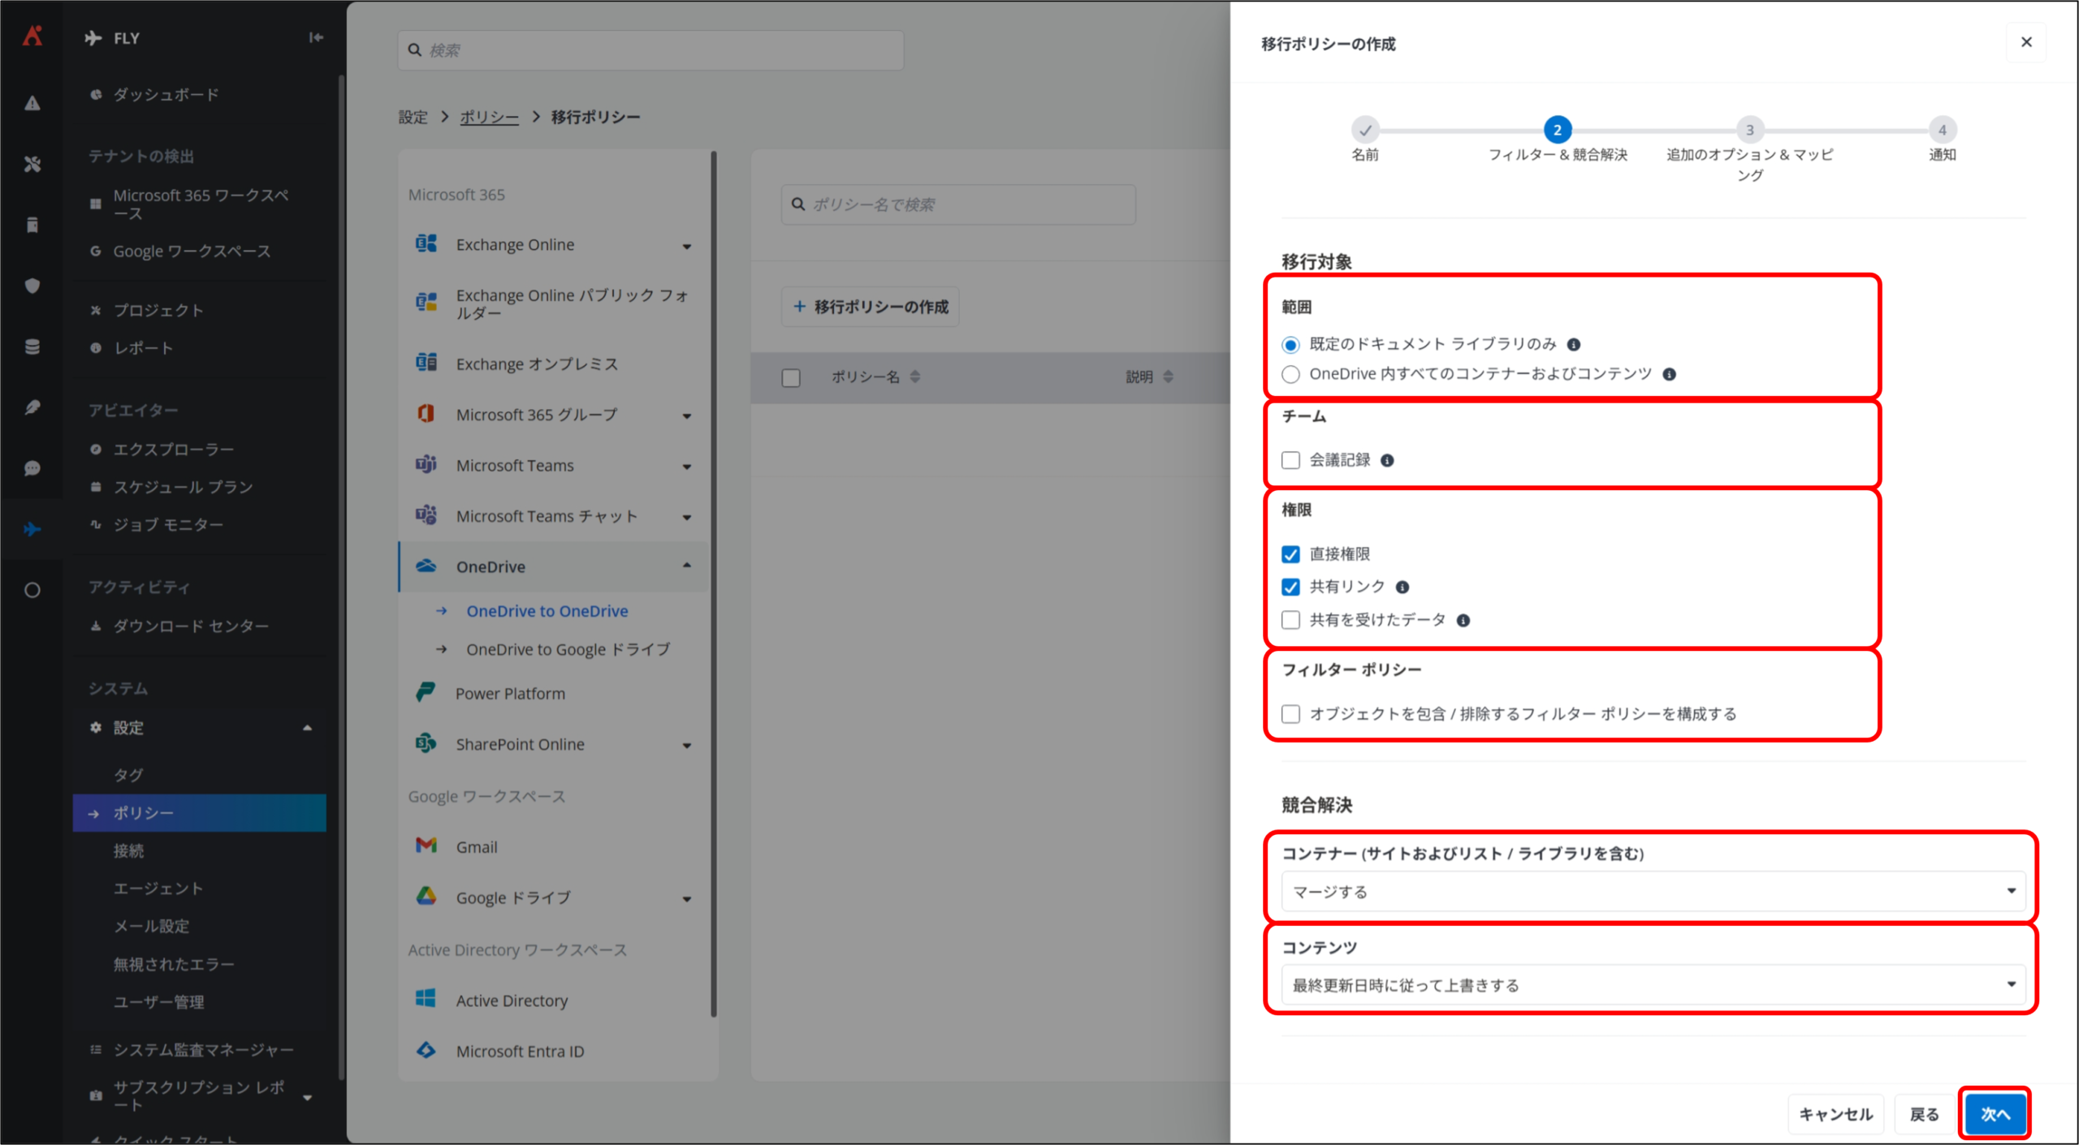Screen dimensions: 2079x1145
Task: Open ダッシュボード in the sidebar menu
Action: [x=166, y=95]
